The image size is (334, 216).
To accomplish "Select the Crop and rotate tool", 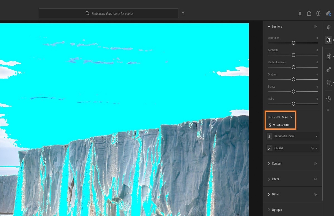I will (x=328, y=56).
